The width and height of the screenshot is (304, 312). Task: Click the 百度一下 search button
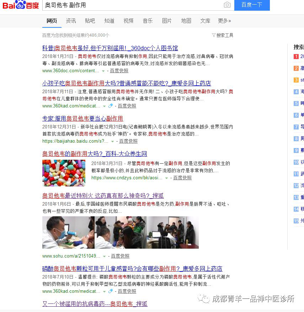click(x=252, y=5)
